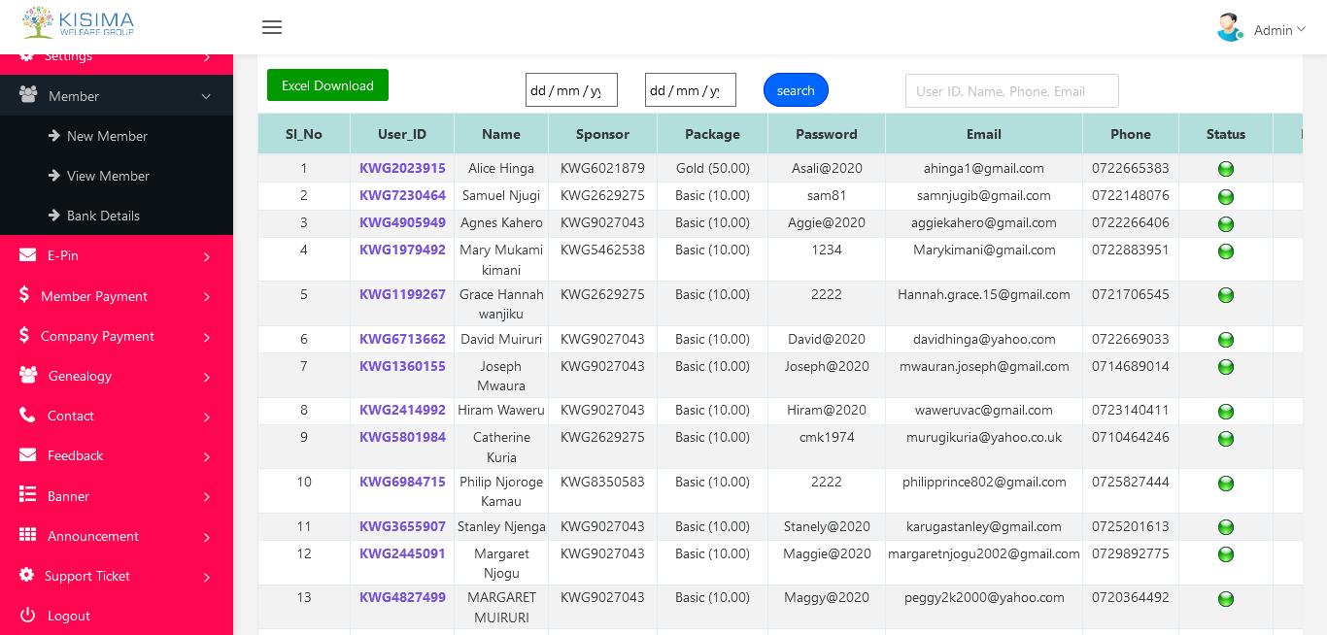Viewport: 1327px width, 635px height.
Task: Open user ID link KWG7230464
Action: click(402, 195)
